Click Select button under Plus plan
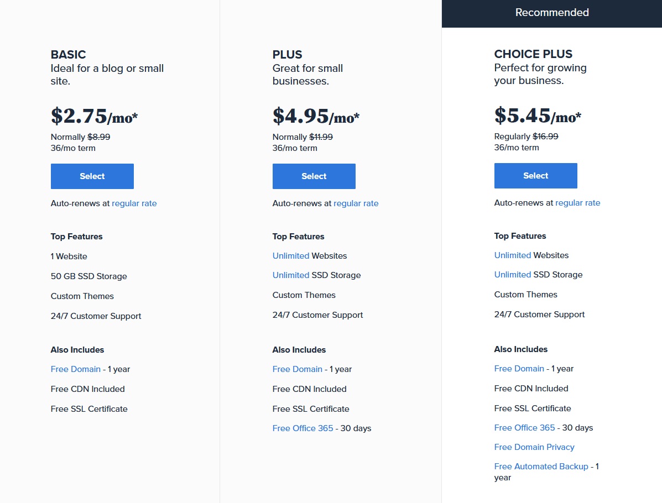 (x=314, y=176)
